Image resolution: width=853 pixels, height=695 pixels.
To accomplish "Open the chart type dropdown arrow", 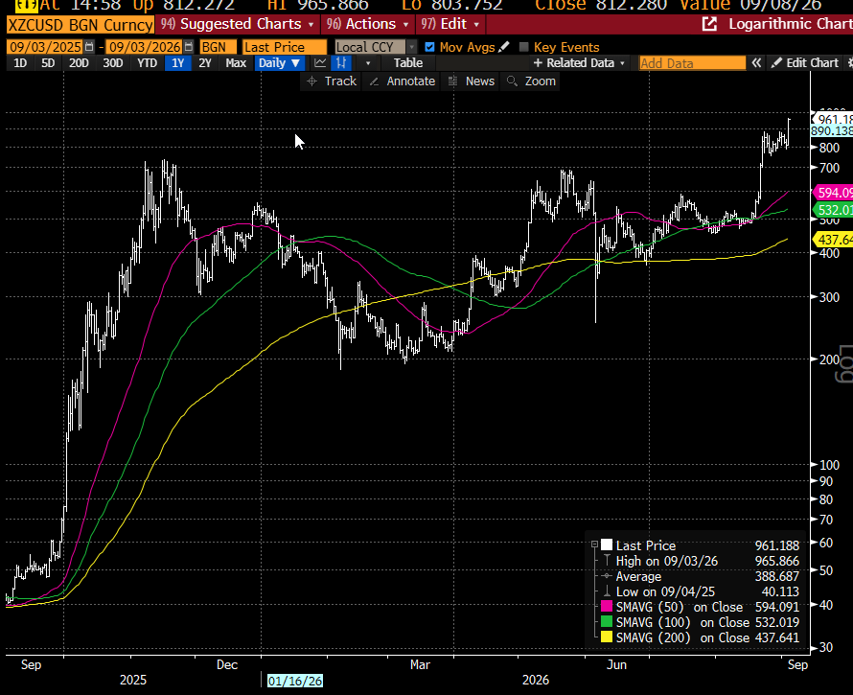I will pyautogui.click(x=368, y=63).
